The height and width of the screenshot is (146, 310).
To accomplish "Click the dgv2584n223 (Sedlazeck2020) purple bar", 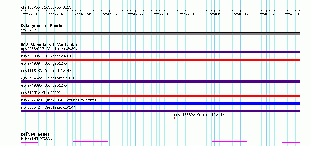I will coord(160,82).
